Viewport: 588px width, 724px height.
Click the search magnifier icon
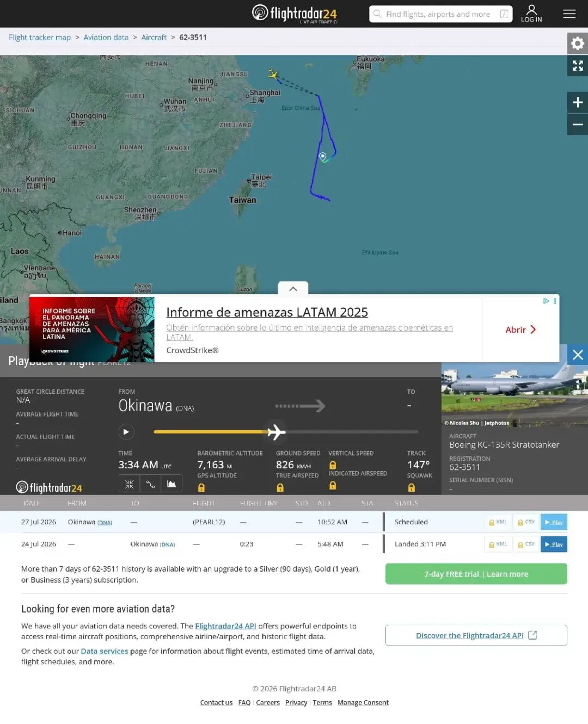click(x=377, y=14)
